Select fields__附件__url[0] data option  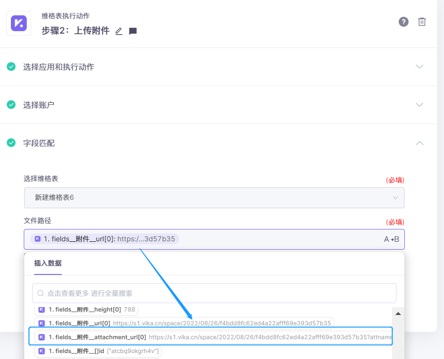click(x=184, y=323)
